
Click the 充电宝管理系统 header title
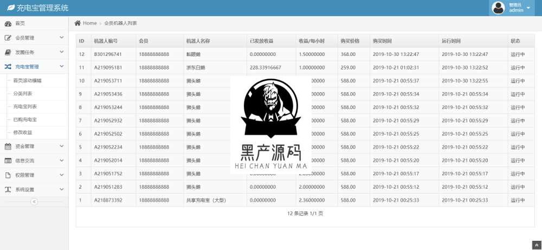coord(42,8)
